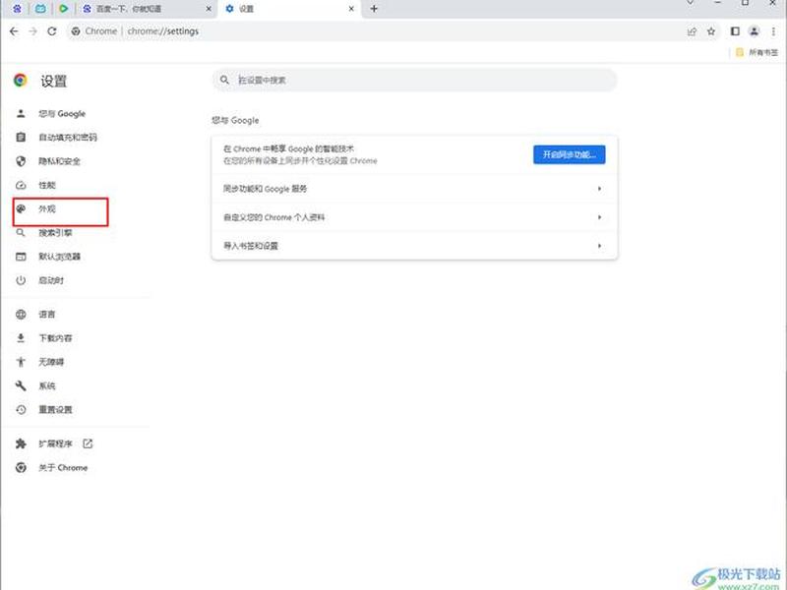The image size is (787, 590).
Task: Open 系统 settings section
Action: 47,385
